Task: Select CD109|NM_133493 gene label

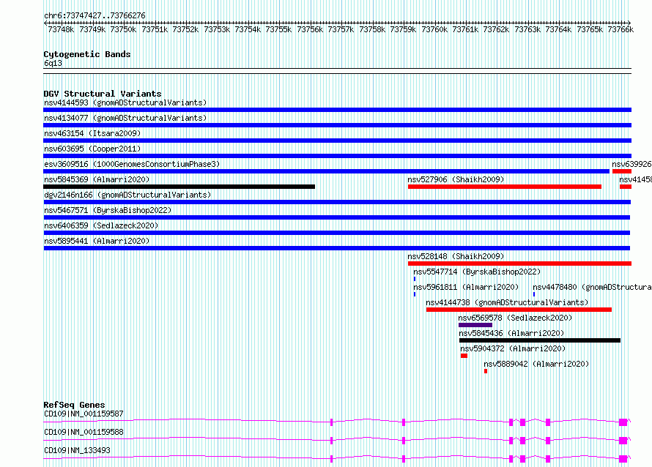Action: (x=77, y=450)
